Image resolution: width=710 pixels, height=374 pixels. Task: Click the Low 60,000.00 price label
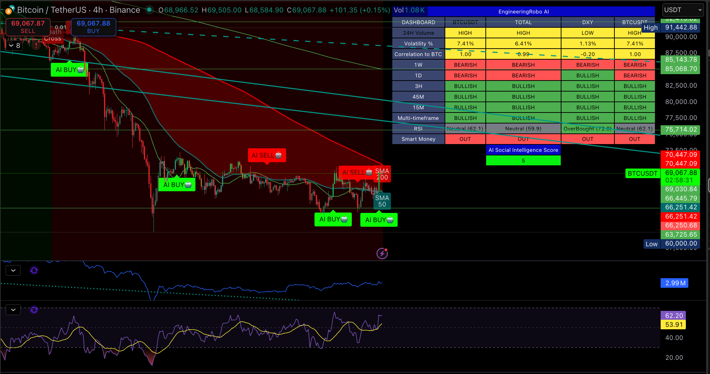point(672,244)
